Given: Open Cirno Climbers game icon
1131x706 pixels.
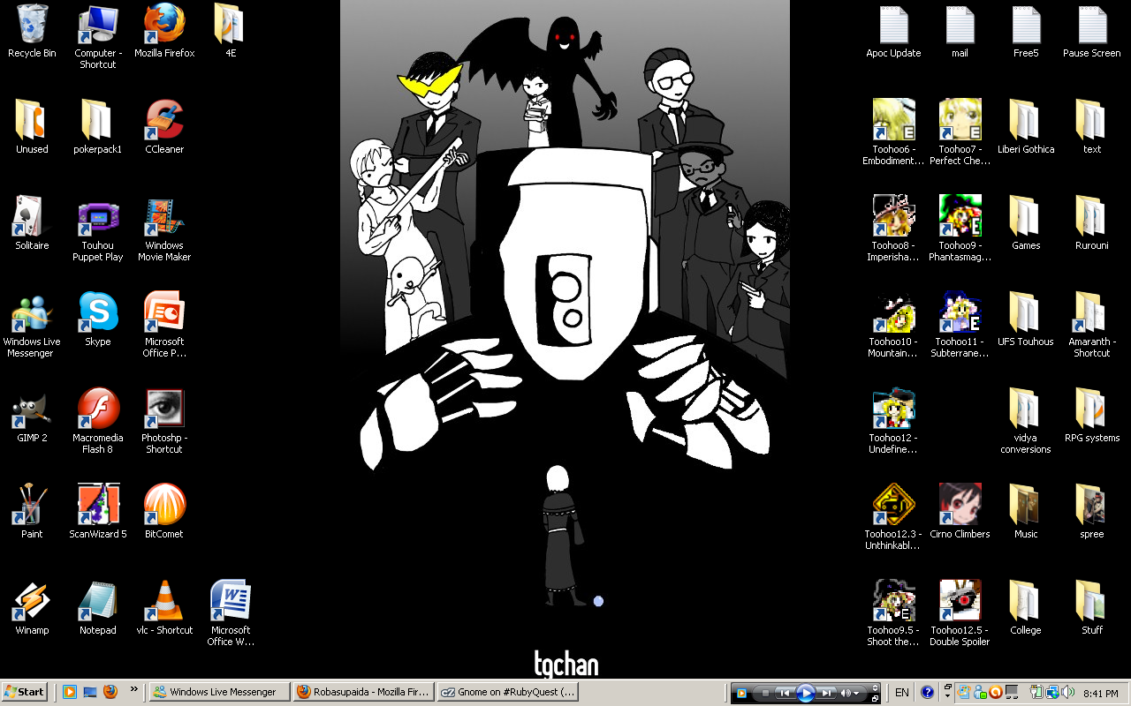Looking at the screenshot, I should [960, 505].
